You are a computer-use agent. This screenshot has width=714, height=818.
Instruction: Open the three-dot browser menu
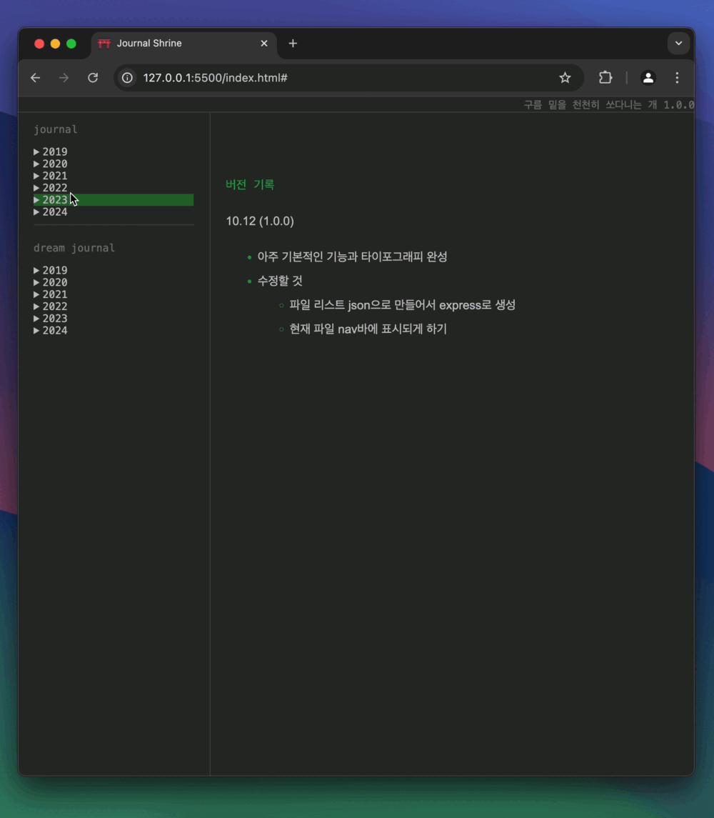(677, 78)
